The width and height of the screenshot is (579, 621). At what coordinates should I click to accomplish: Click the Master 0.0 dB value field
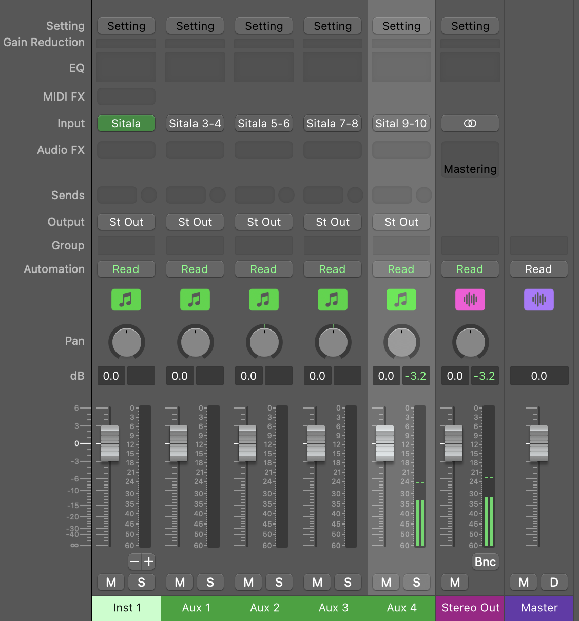pos(539,376)
